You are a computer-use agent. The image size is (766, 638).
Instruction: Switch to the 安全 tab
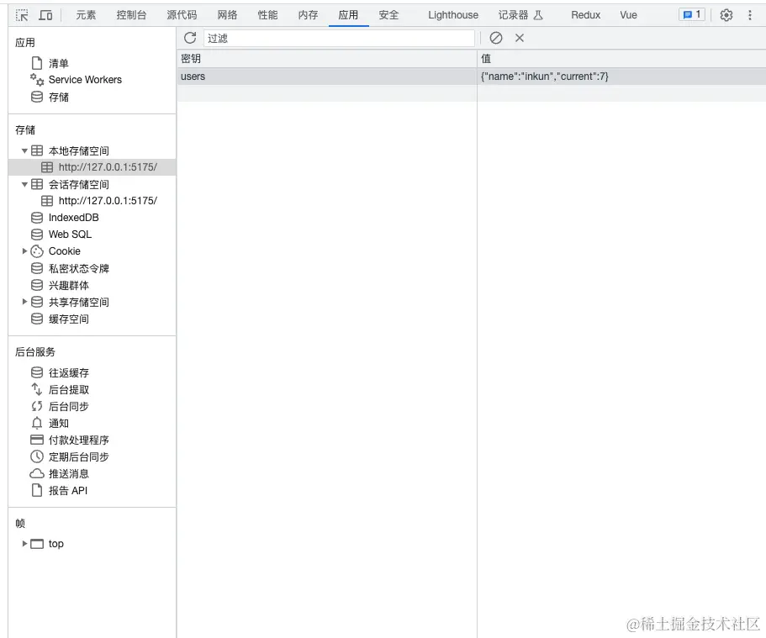pyautogui.click(x=388, y=15)
